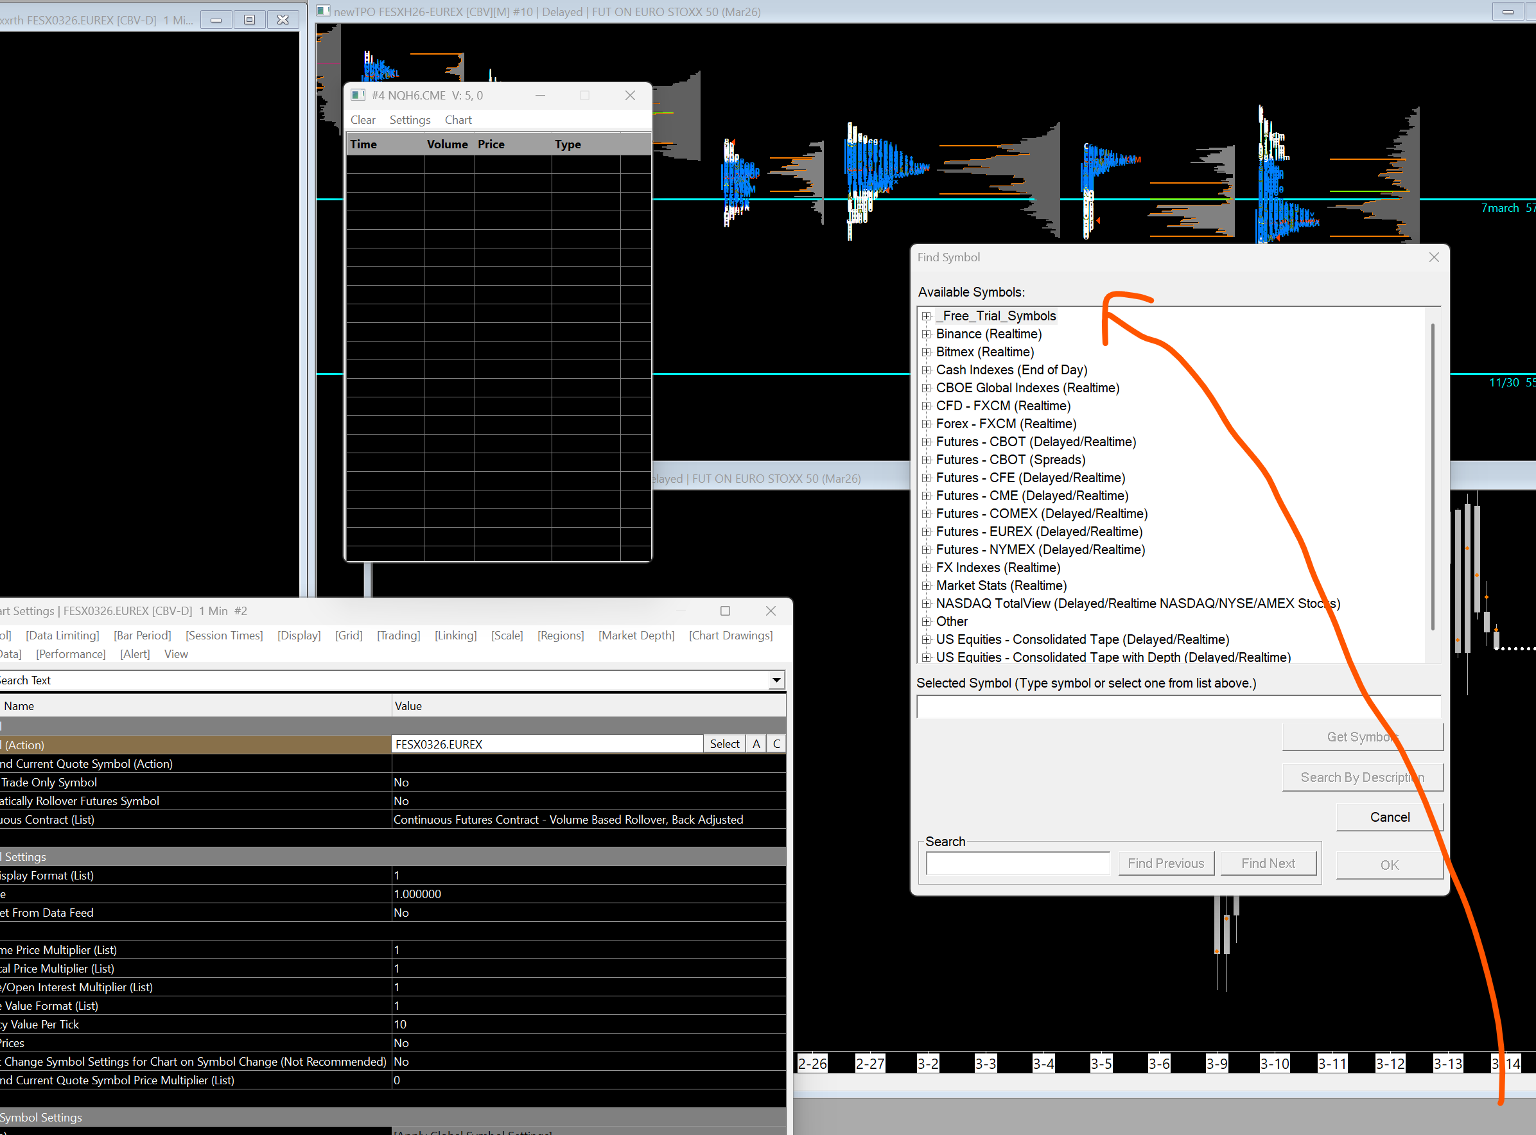Click the NQH6.CME window title icon
This screenshot has width=1536, height=1135.
(x=358, y=96)
